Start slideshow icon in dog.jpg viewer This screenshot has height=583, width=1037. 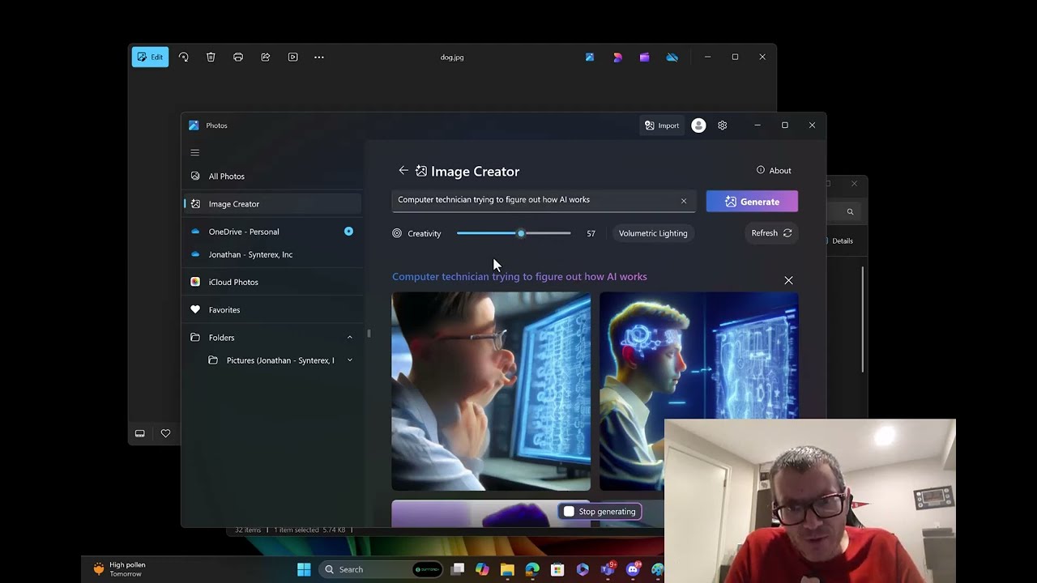[x=292, y=57]
